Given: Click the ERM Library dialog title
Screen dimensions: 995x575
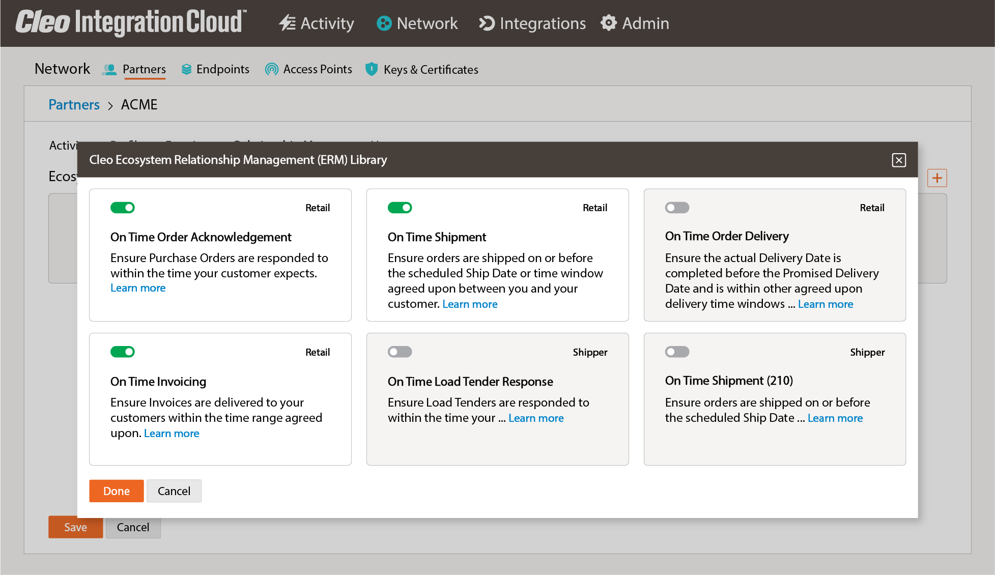Looking at the screenshot, I should (x=238, y=160).
